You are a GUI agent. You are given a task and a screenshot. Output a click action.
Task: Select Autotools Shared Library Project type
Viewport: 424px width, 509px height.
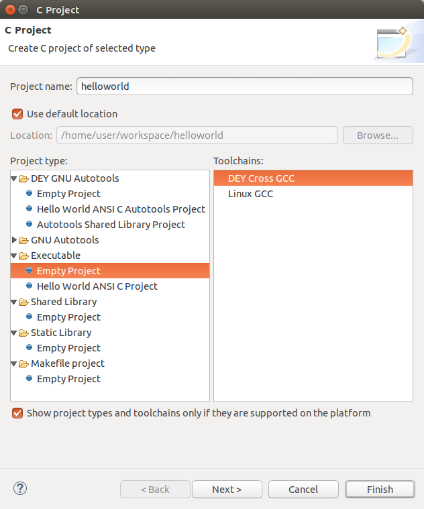click(111, 225)
